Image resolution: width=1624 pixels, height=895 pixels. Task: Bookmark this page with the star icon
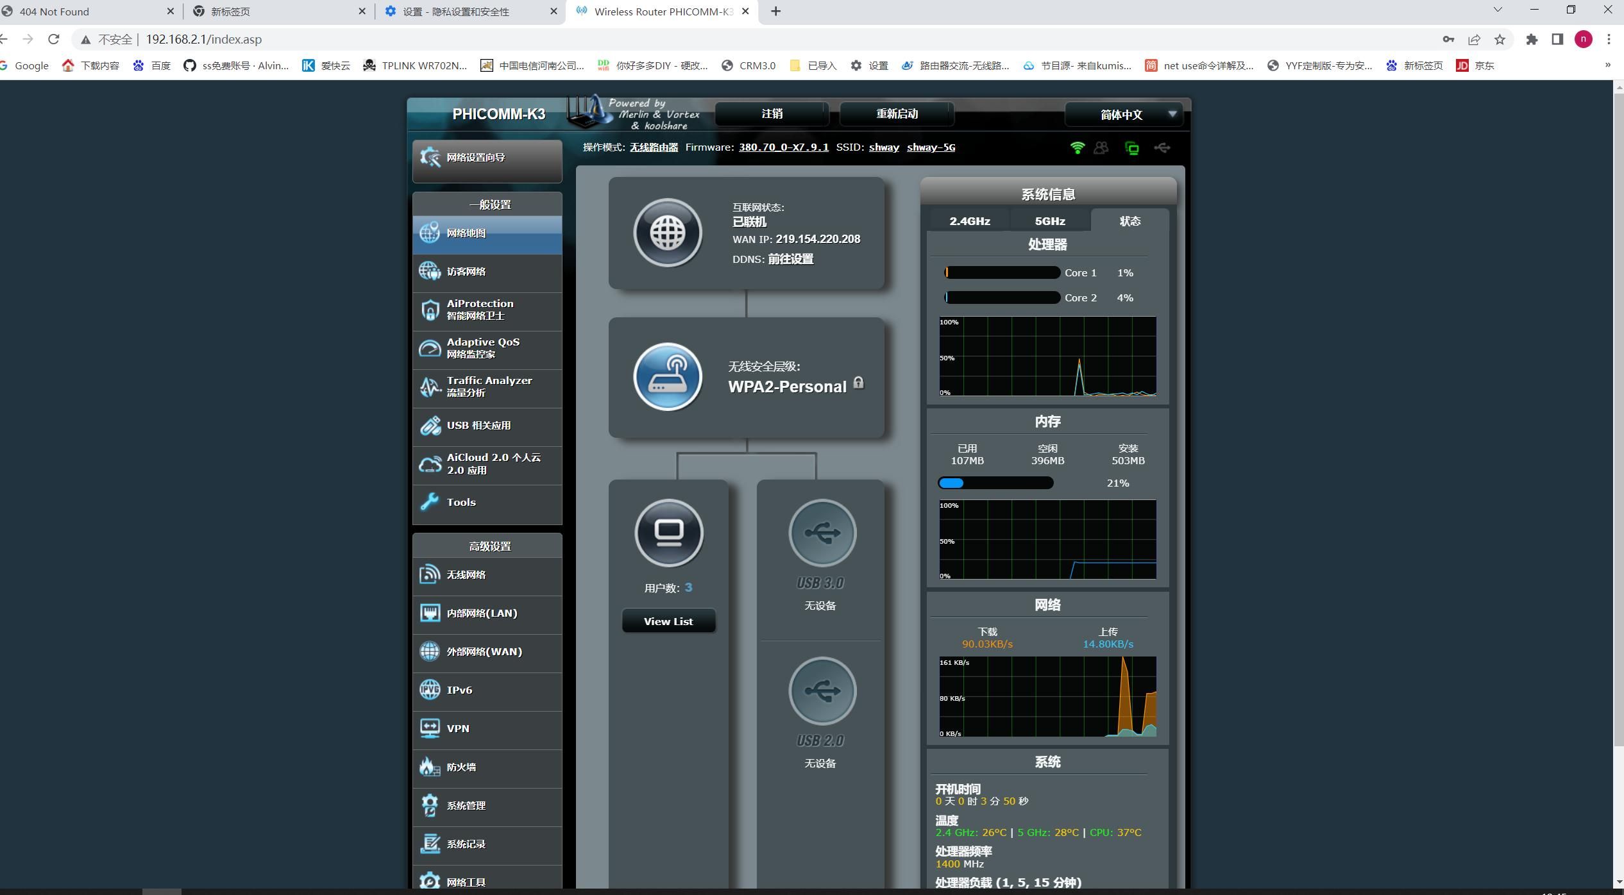[x=1500, y=39]
